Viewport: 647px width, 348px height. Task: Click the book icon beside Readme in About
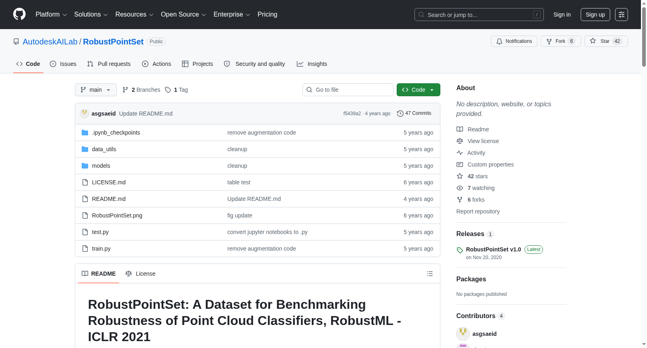click(x=460, y=129)
